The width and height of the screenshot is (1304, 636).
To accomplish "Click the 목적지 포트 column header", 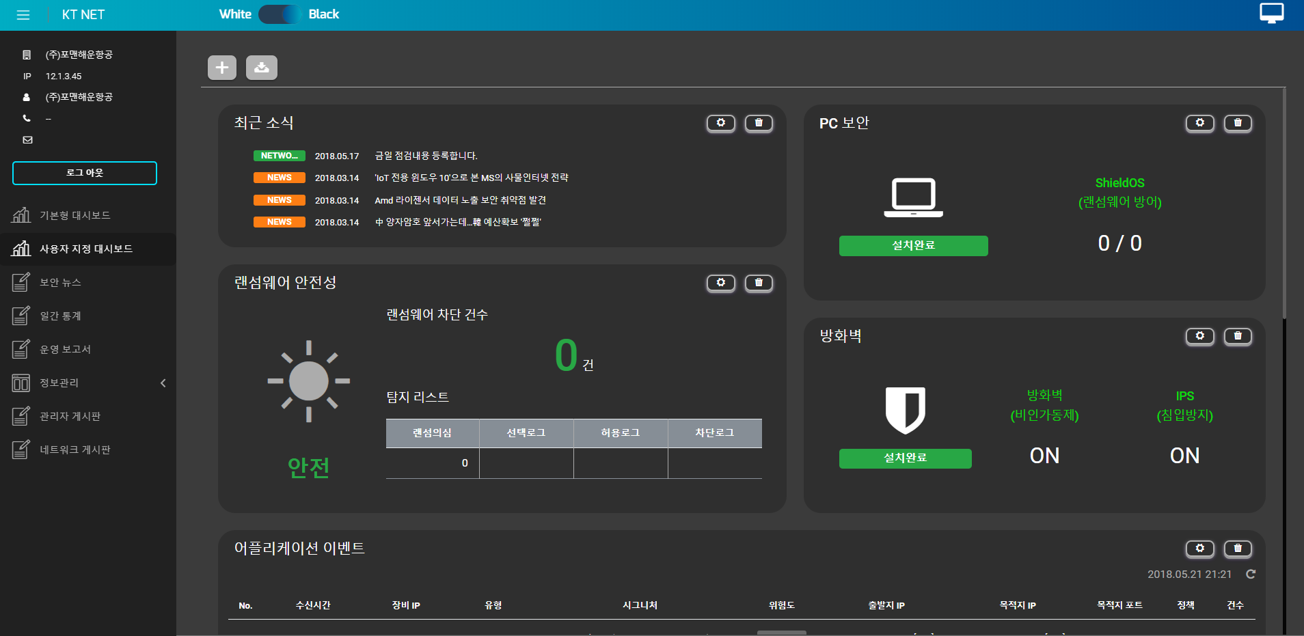I will [1120, 605].
